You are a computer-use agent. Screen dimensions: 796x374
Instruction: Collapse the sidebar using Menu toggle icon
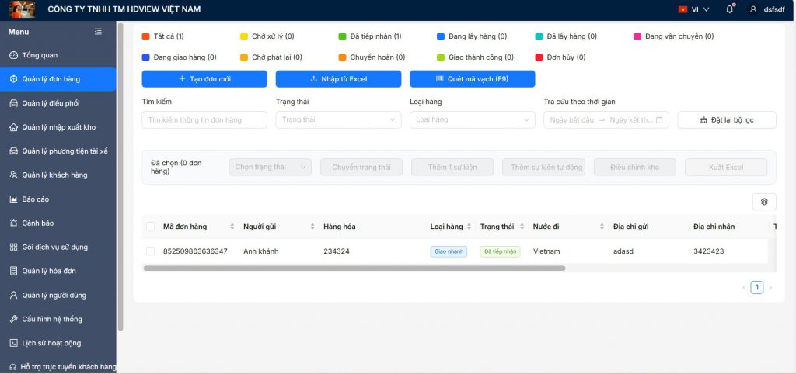98,32
